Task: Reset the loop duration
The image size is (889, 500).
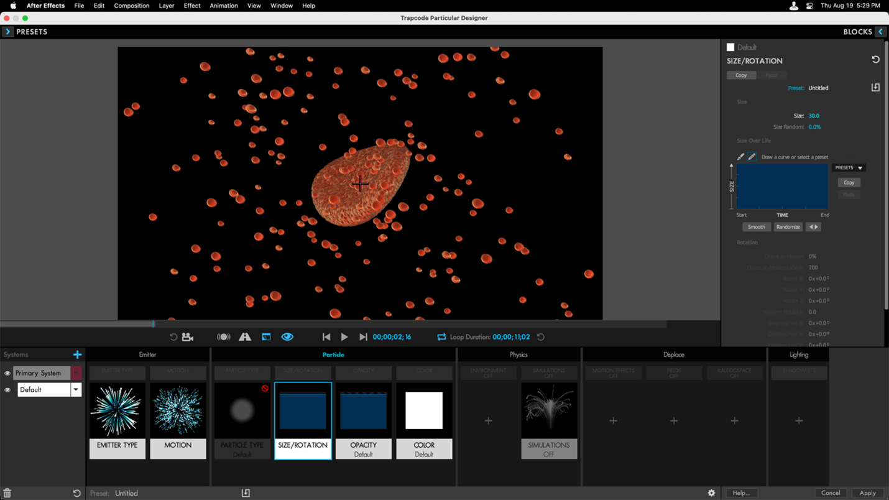Action: (x=541, y=337)
